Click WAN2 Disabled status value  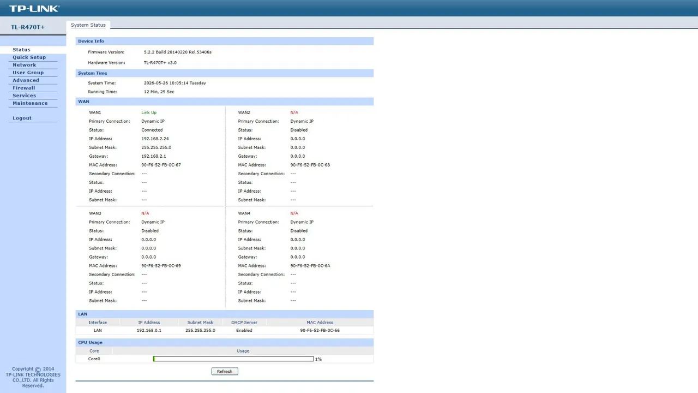(299, 130)
